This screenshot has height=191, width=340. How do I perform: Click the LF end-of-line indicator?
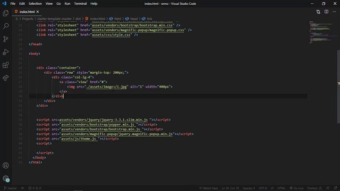(x=272, y=188)
